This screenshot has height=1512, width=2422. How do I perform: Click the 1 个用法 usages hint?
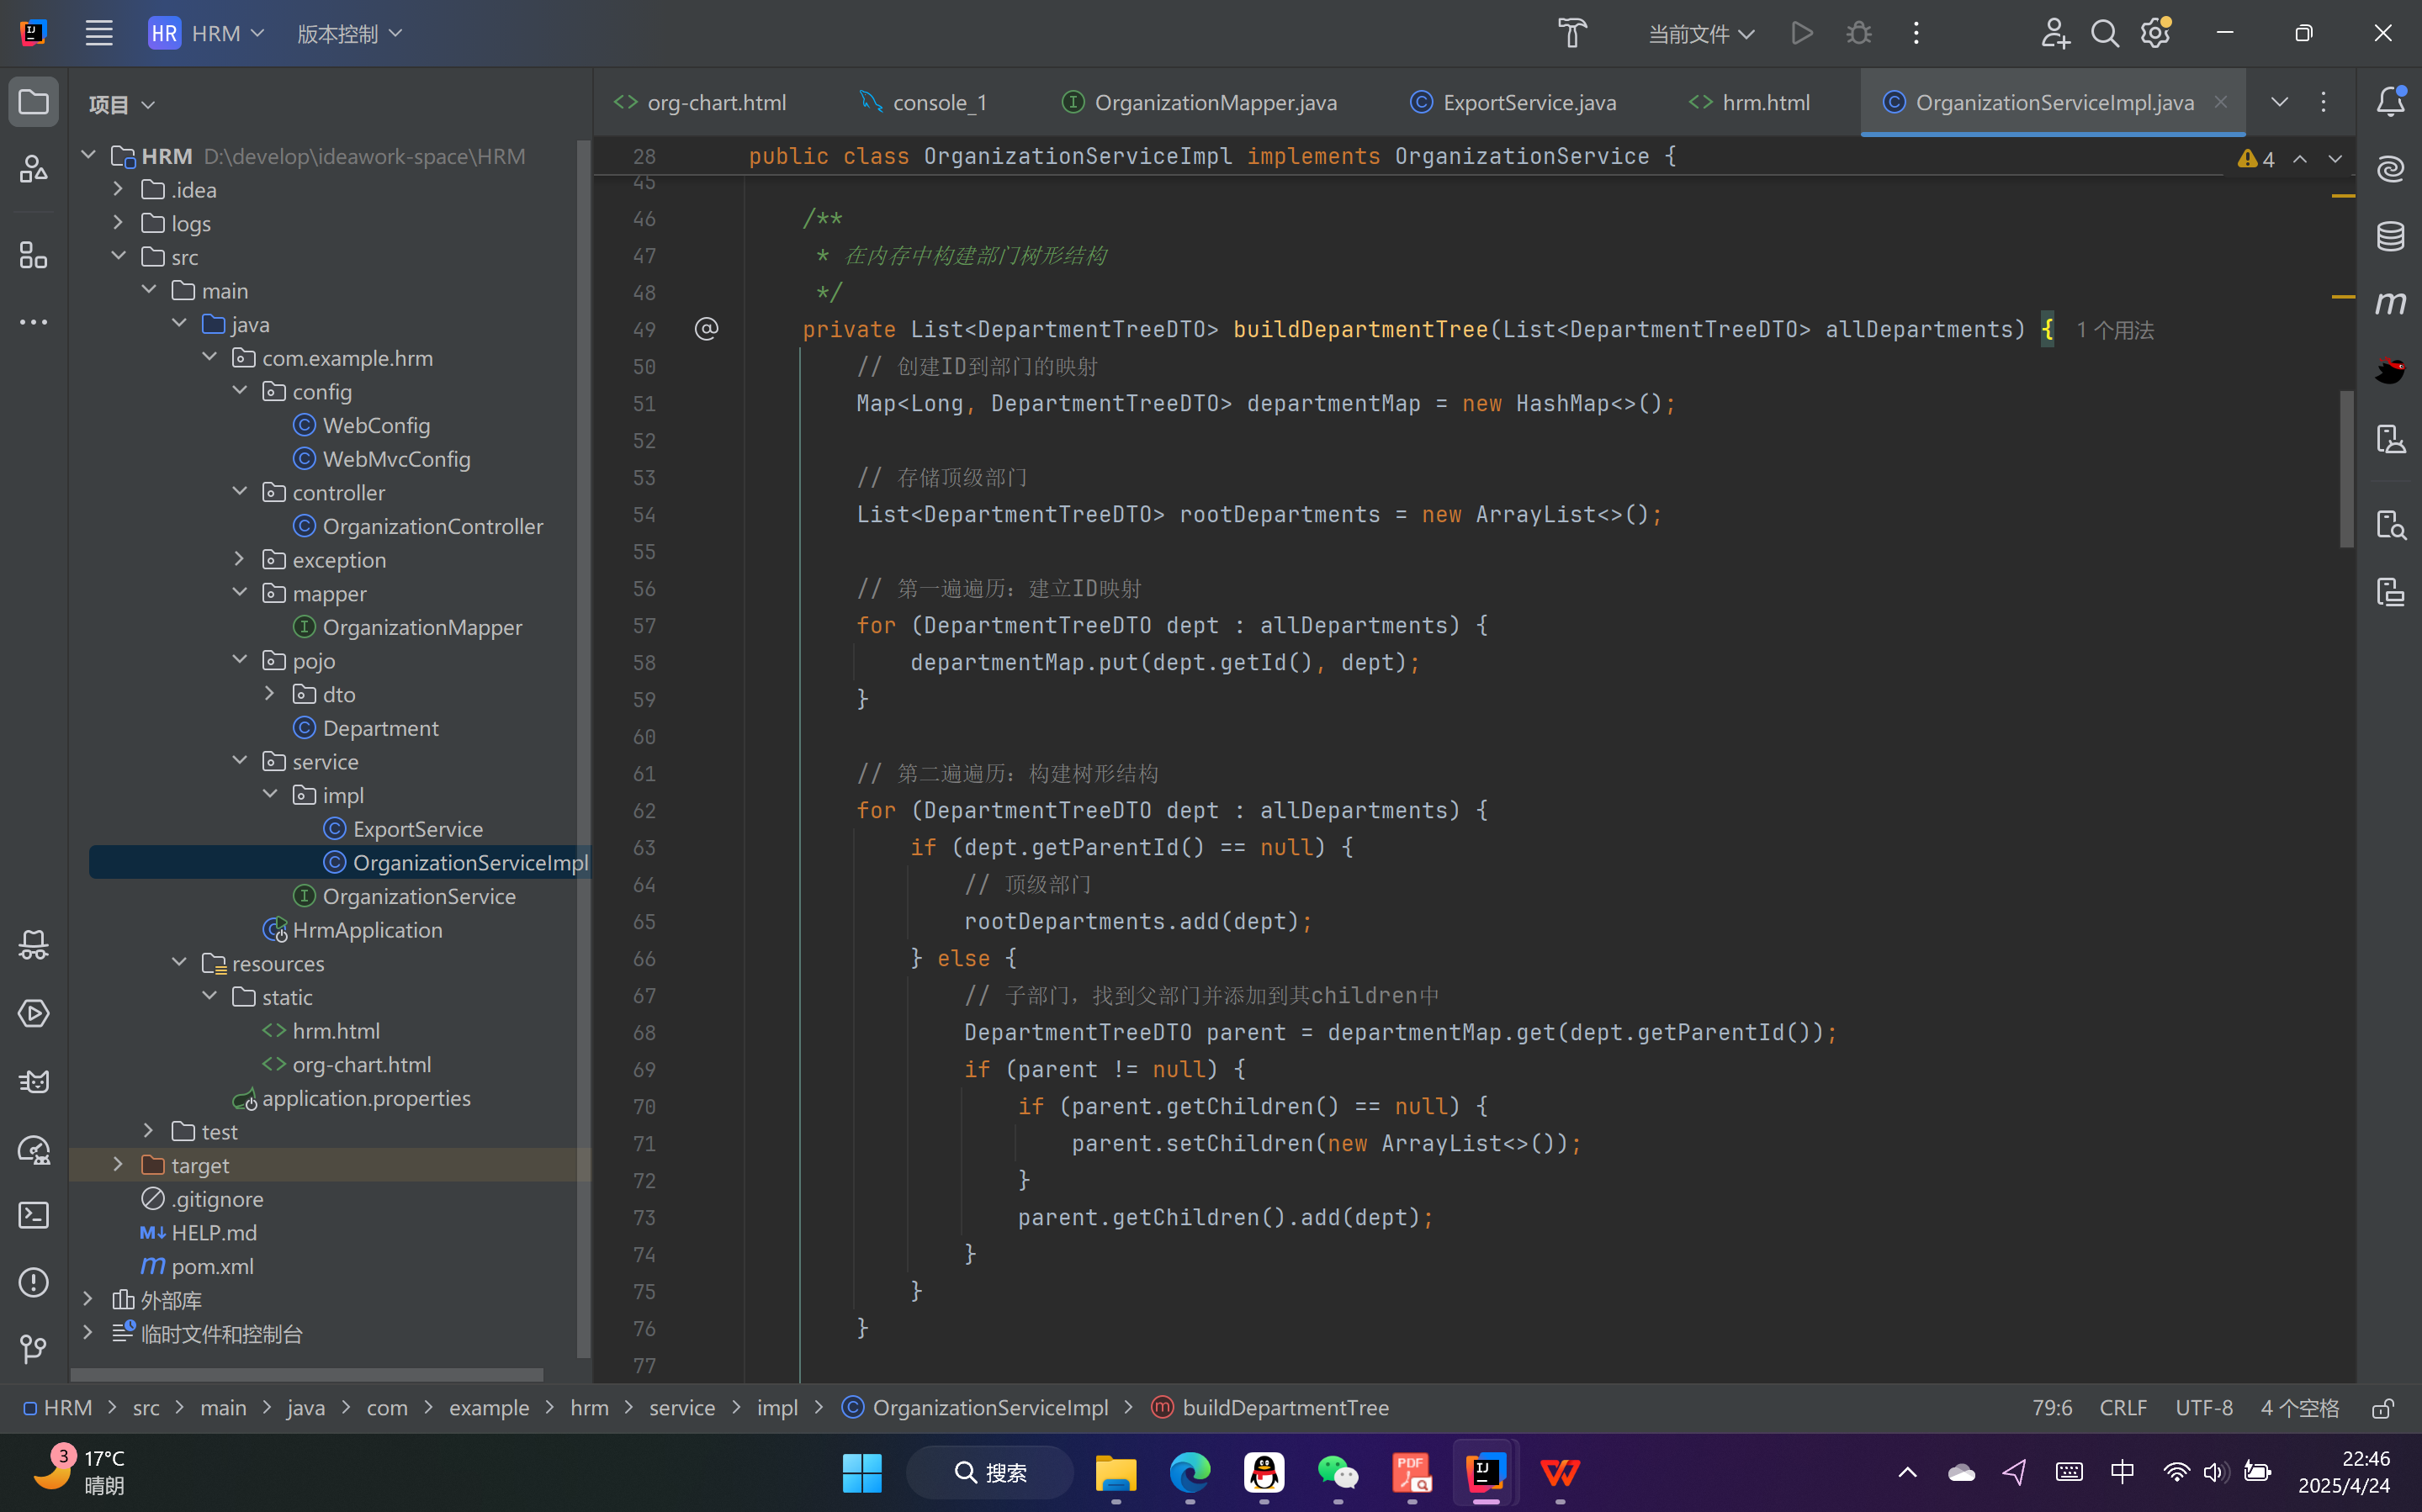tap(2114, 330)
